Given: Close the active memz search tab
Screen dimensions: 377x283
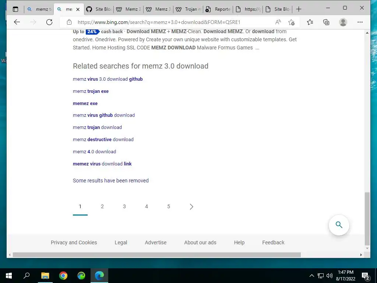Looking at the screenshot, I should [x=78, y=9].
